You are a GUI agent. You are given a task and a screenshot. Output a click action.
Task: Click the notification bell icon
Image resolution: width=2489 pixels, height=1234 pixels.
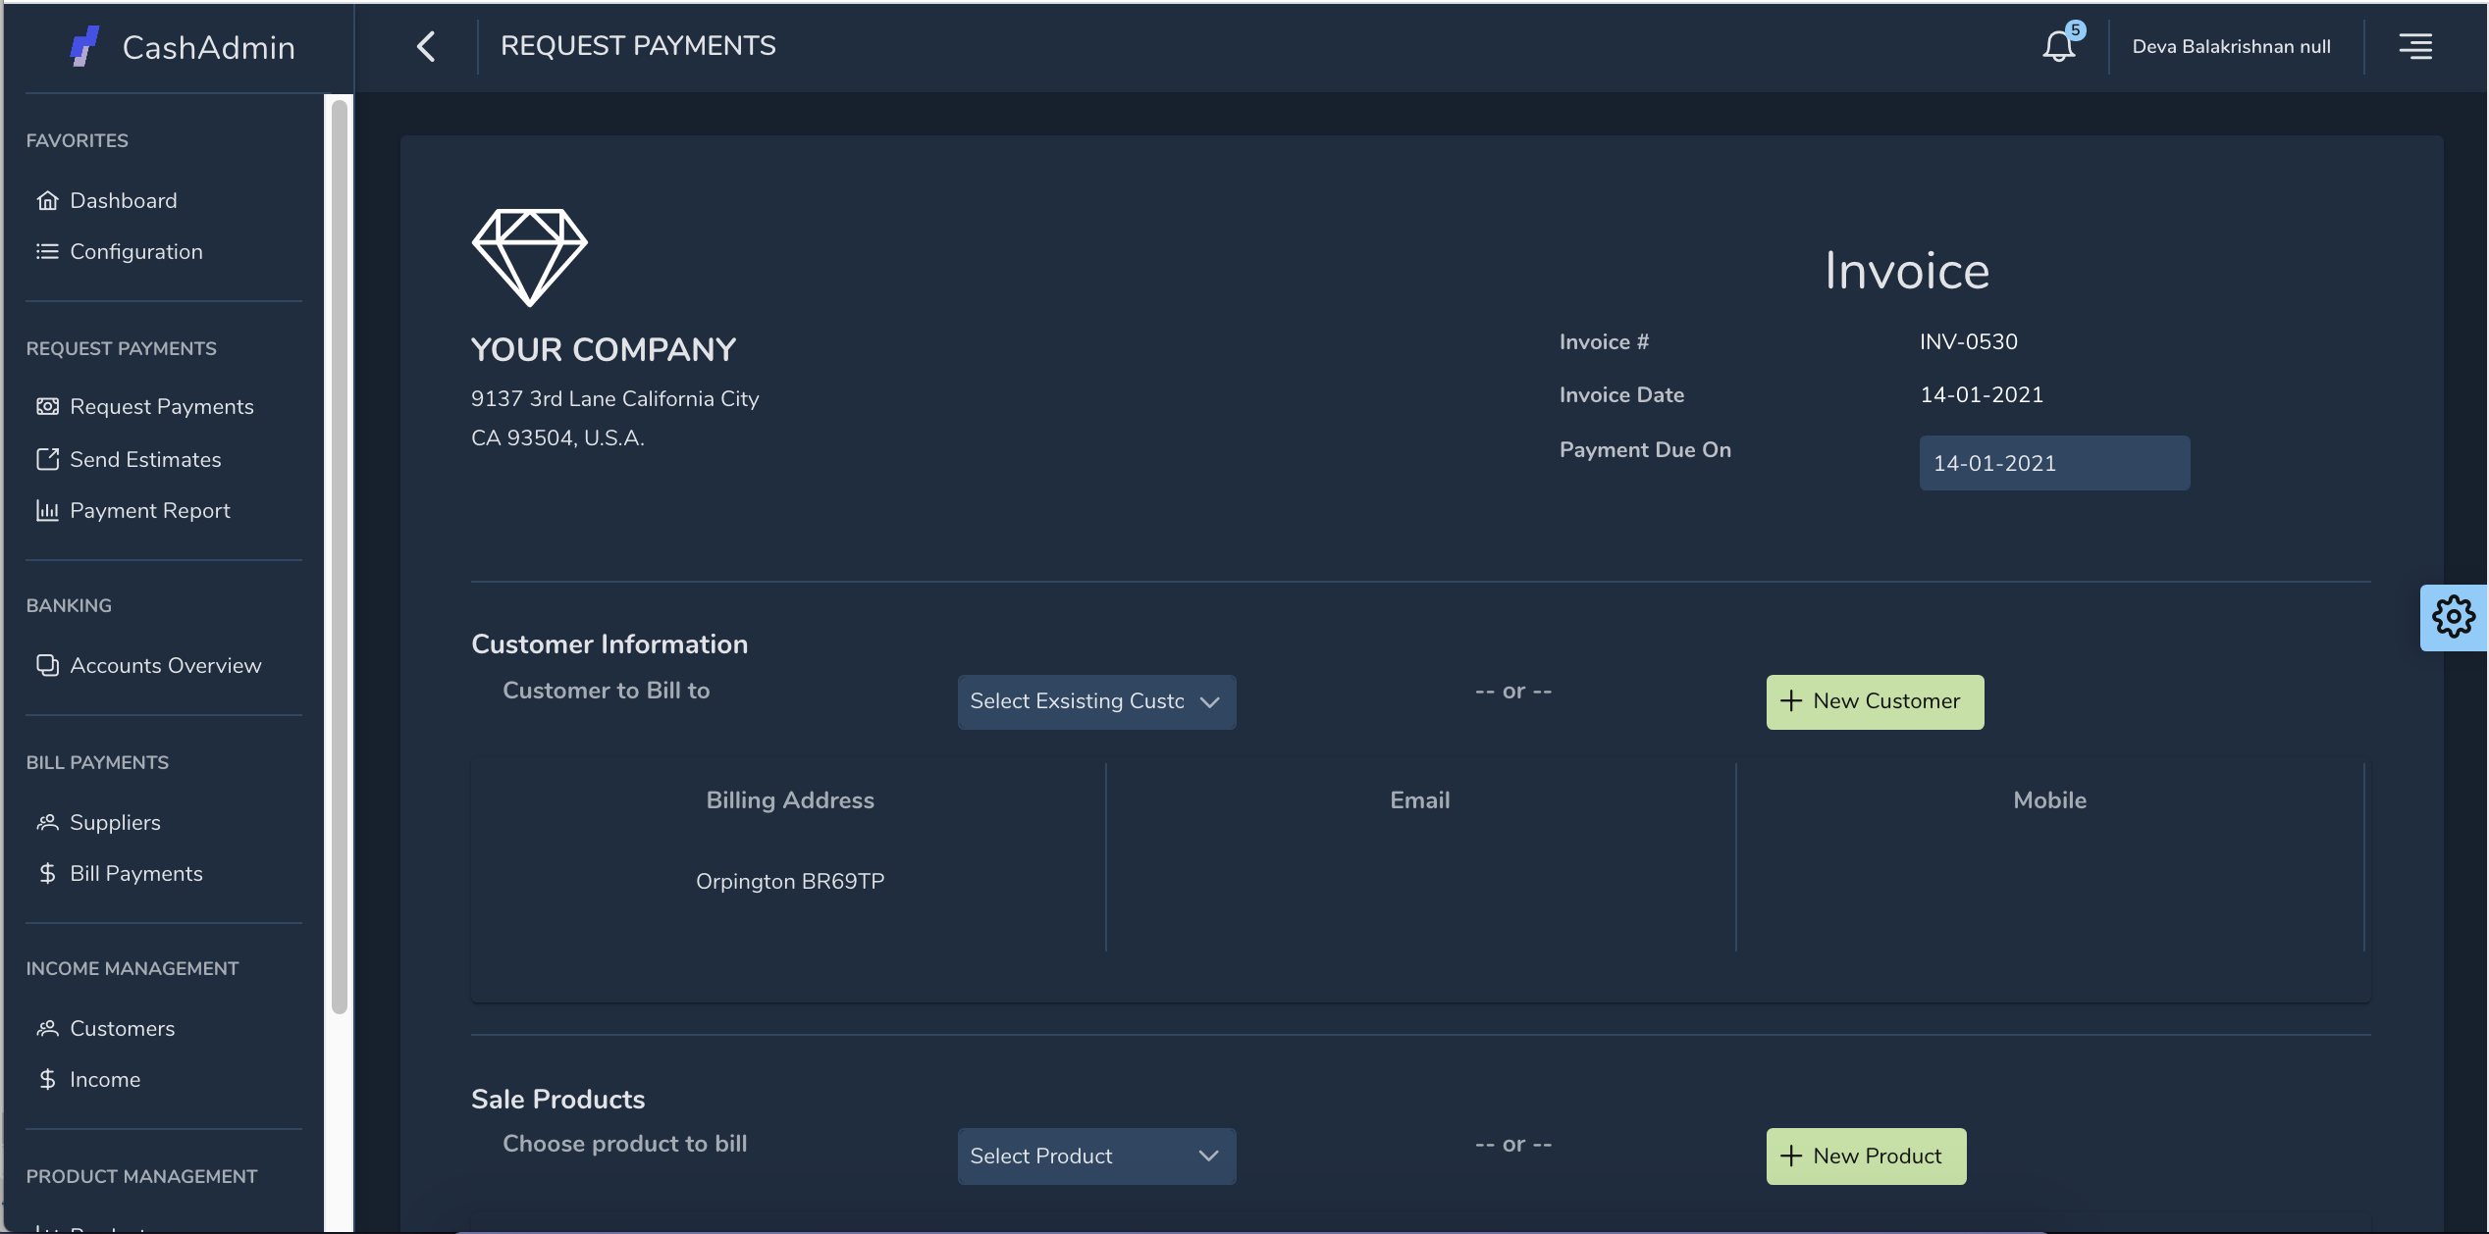click(2058, 46)
